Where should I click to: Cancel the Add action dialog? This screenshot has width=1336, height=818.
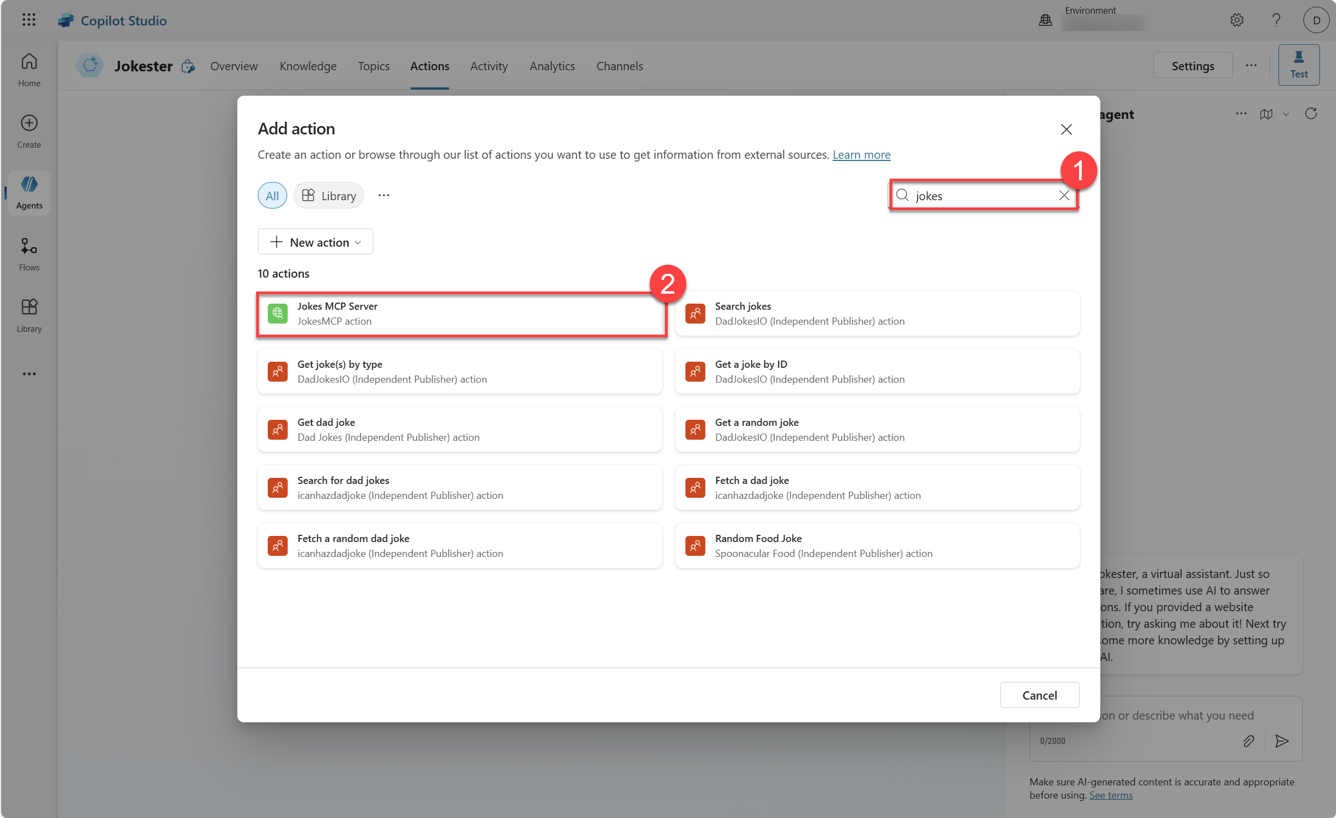point(1039,695)
